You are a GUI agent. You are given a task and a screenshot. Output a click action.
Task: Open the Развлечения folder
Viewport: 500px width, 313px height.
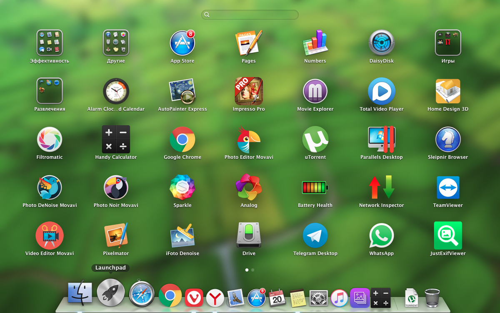click(x=50, y=91)
